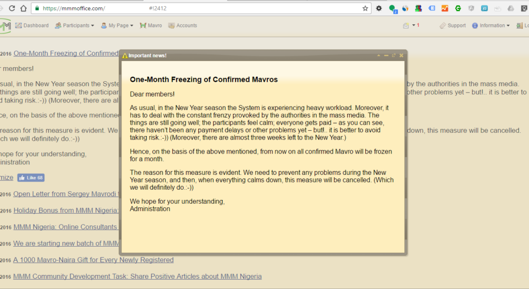Click the mail notifications envelope icon
This screenshot has width=529, height=289.
406,26
